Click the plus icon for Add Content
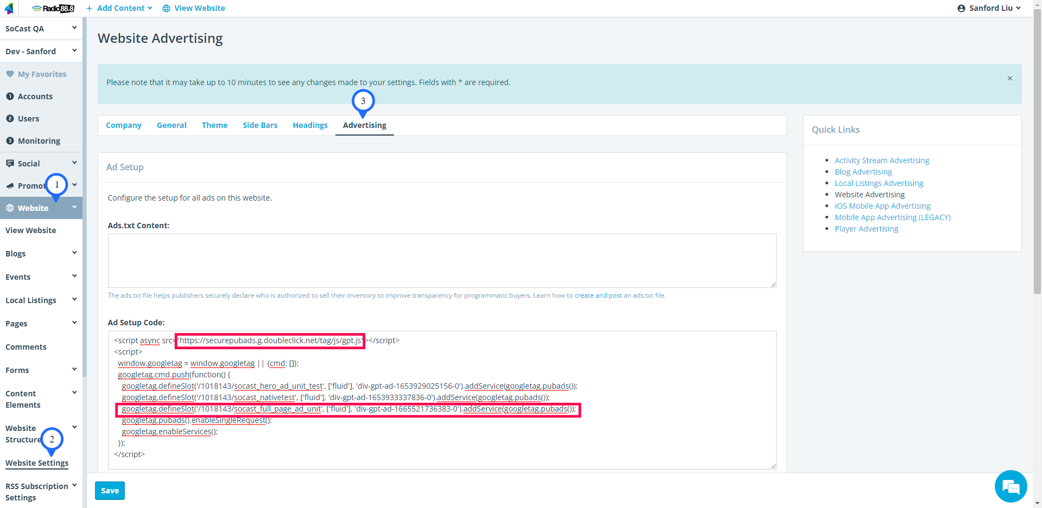 (90, 8)
